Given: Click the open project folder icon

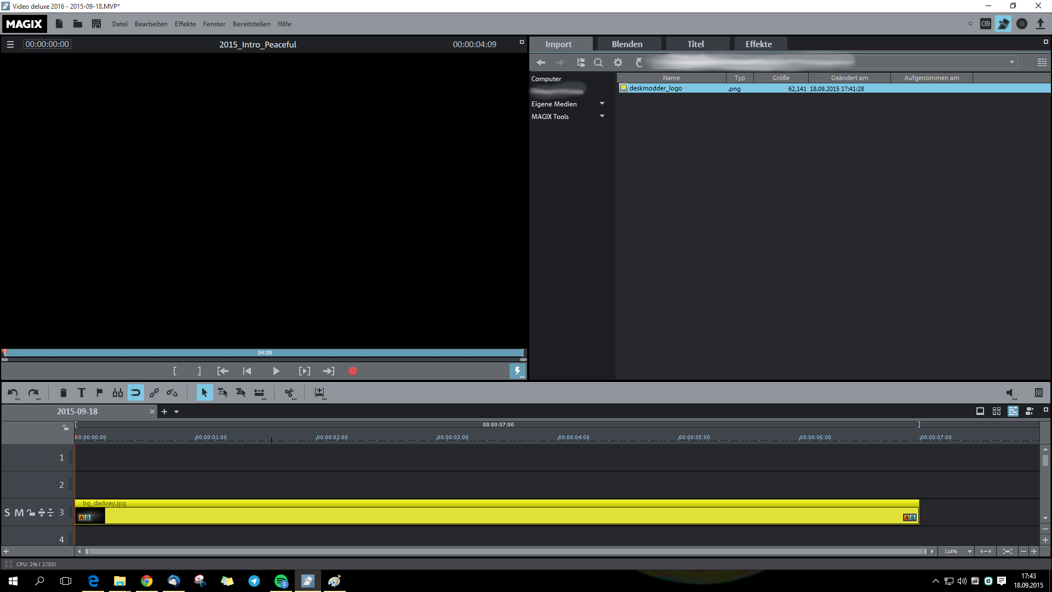Looking at the screenshot, I should click(78, 24).
